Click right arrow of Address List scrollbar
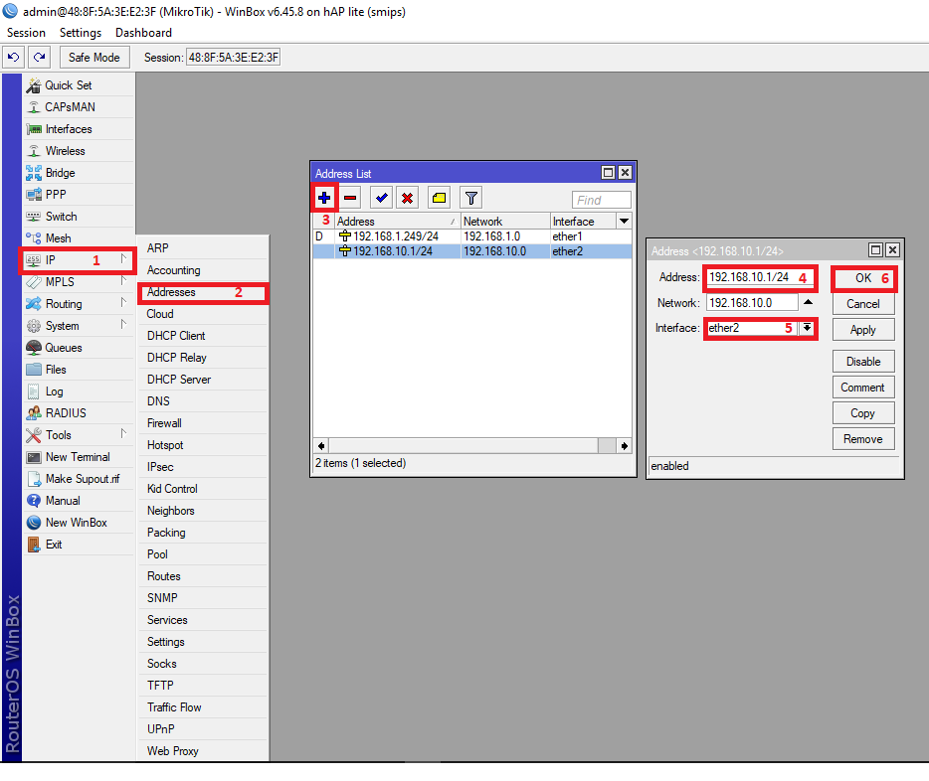The width and height of the screenshot is (929, 781). point(625,446)
